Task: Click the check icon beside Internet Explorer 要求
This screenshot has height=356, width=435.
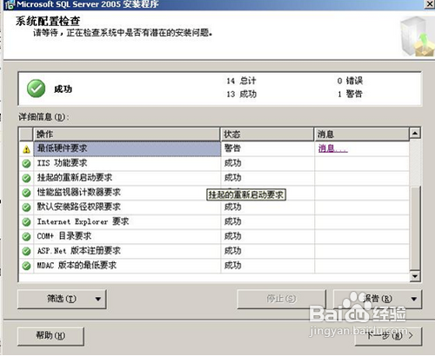Action: click(26, 222)
